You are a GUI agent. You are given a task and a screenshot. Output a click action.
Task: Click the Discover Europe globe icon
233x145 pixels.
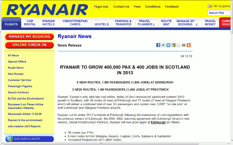tap(10, 139)
